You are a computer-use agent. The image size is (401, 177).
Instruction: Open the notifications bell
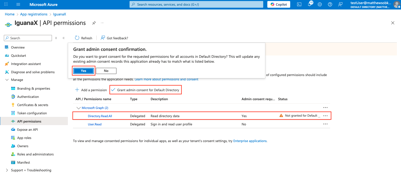tap(309, 4)
